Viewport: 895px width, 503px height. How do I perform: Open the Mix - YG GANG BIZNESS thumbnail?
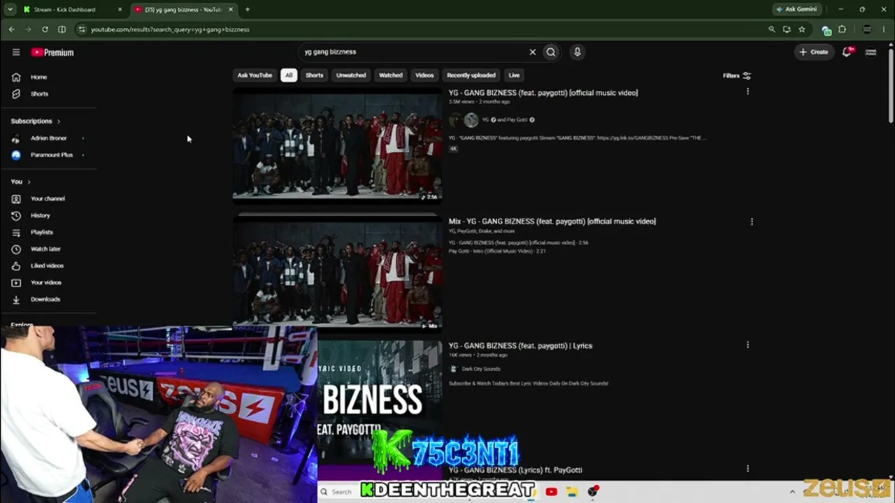[337, 272]
